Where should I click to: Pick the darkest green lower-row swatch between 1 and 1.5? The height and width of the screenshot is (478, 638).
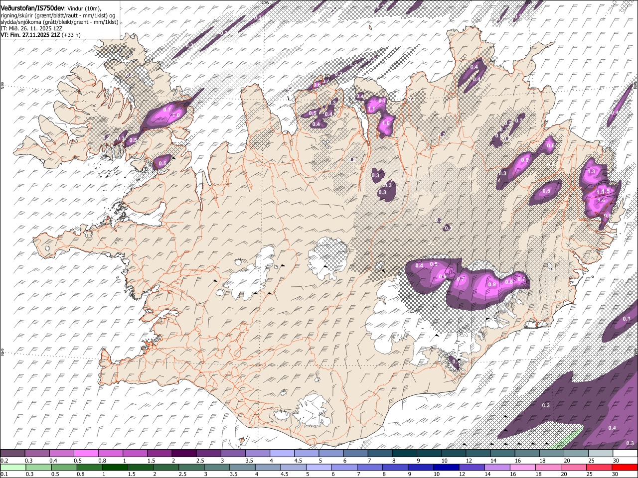point(115,467)
